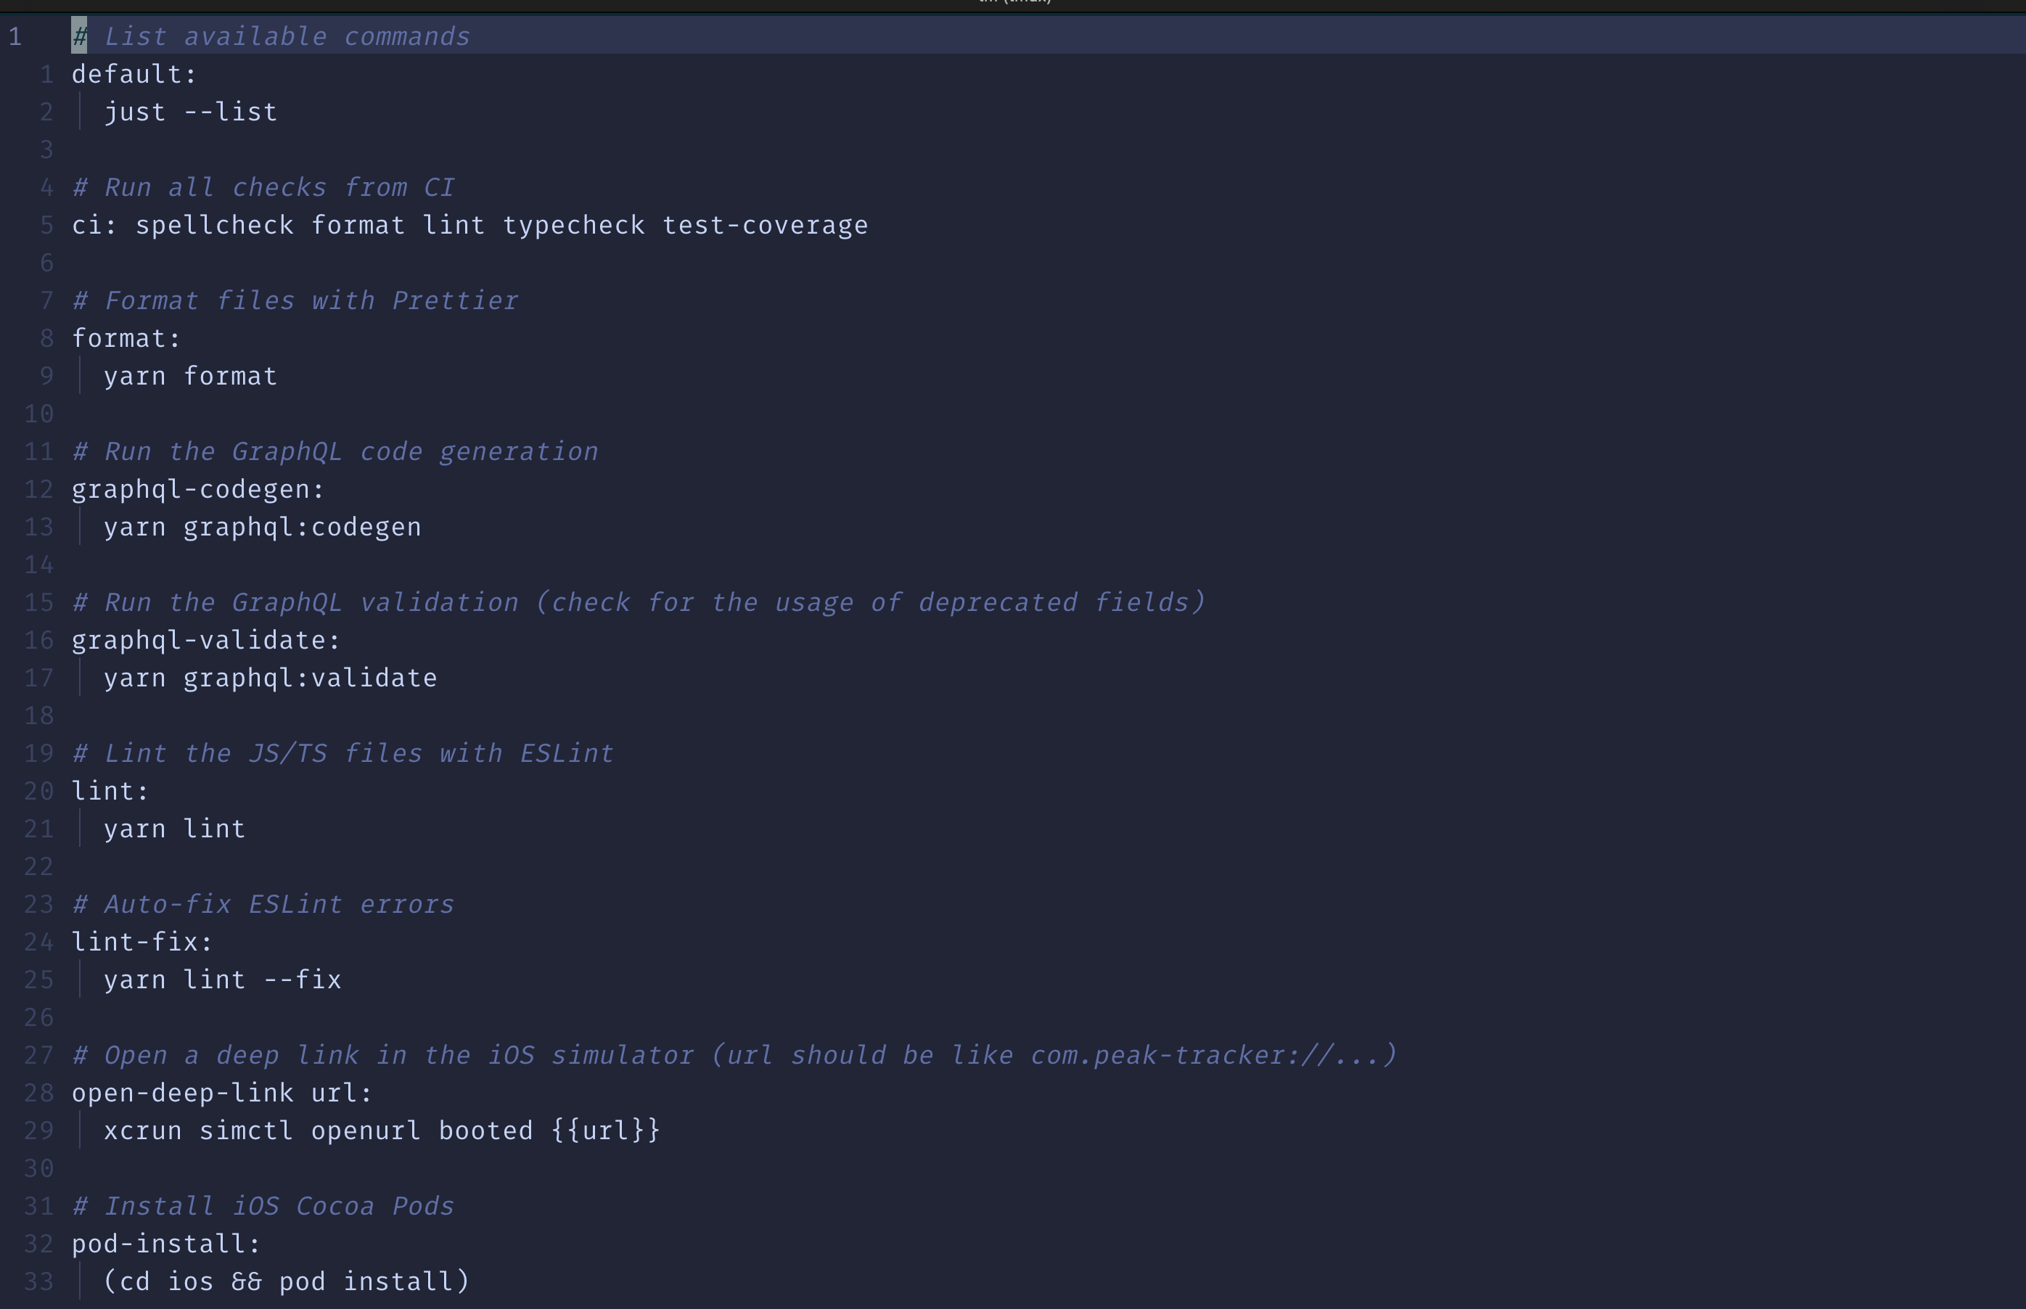Click the 'pod-install:' recipe name
Screen dimensions: 2026x1309
click(x=165, y=1244)
